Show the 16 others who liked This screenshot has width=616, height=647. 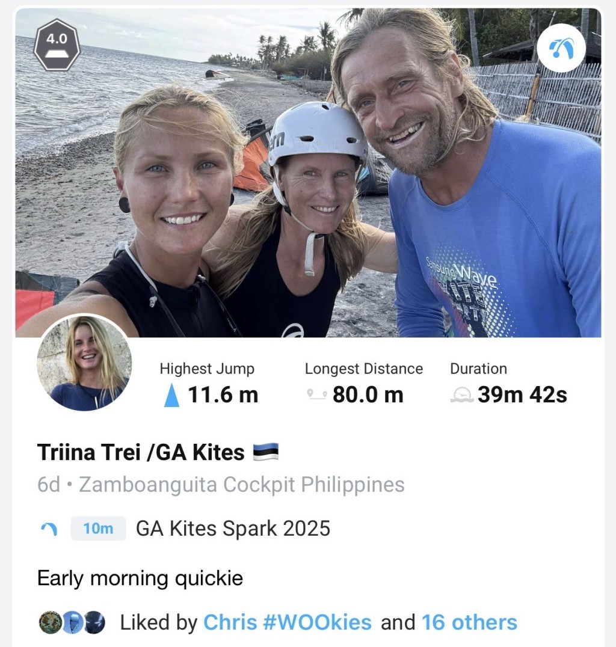click(469, 622)
